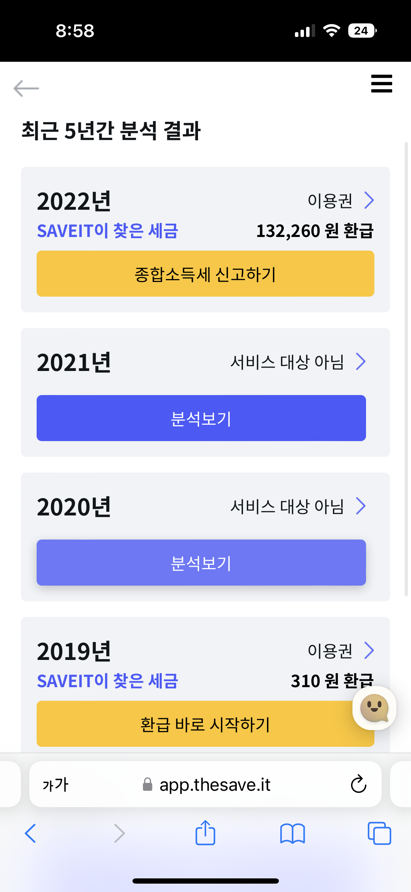This screenshot has width=411, height=892.
Task: Tap the back arrow at top left
Action: click(x=26, y=88)
